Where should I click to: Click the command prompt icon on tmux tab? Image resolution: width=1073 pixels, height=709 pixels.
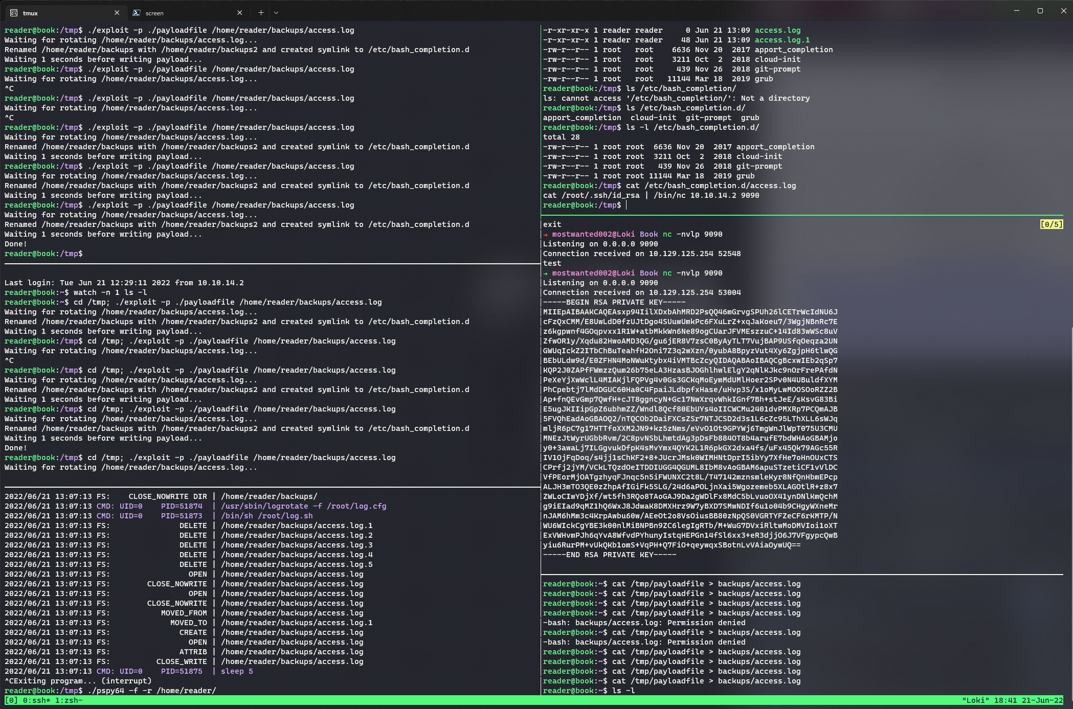point(14,13)
